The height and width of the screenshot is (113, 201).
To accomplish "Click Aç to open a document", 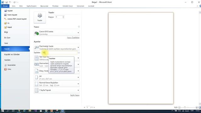I will [7, 23].
